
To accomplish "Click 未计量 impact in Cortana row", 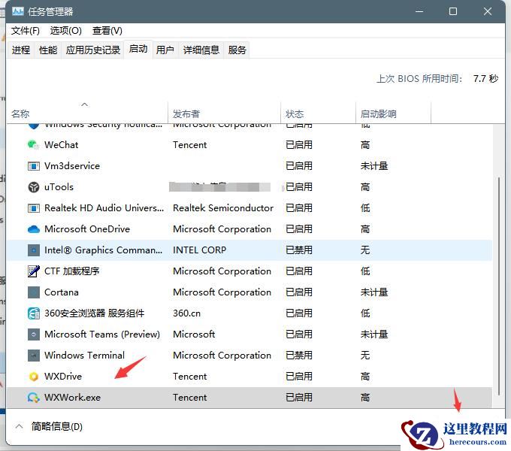I will (x=374, y=292).
